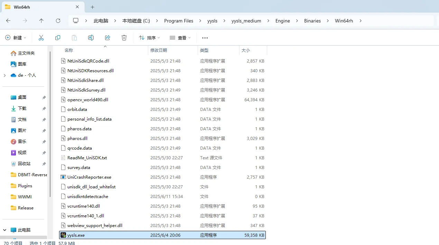The image size is (439, 245).
Task: Click the Rename icon in toolbar
Action: (91, 38)
